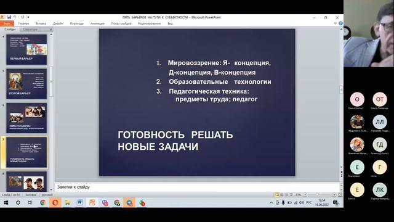Select slide 8 thumbnail with two men

[26, 181]
